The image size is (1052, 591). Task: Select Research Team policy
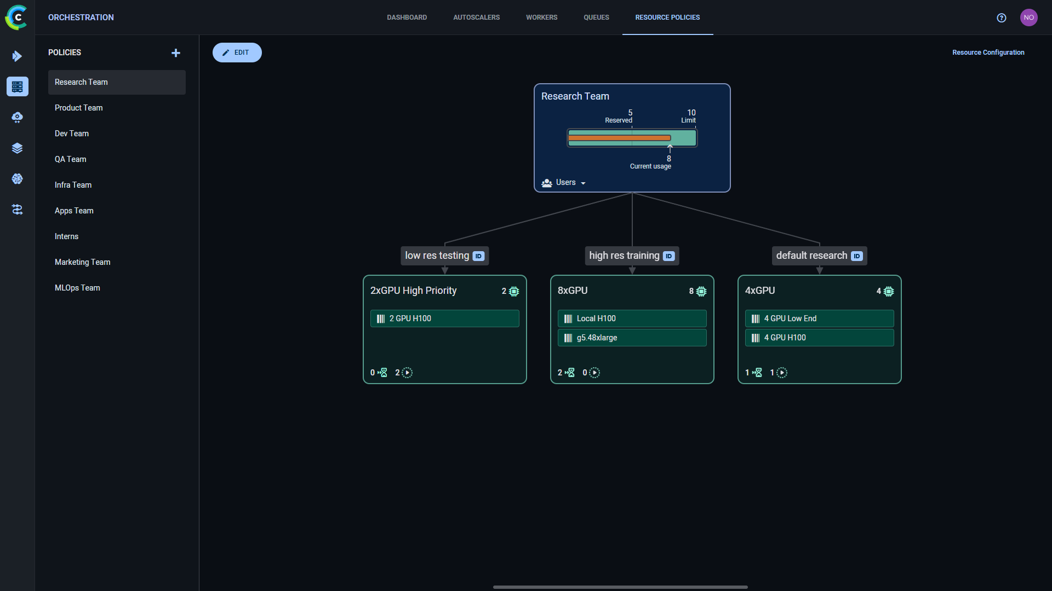[117, 82]
